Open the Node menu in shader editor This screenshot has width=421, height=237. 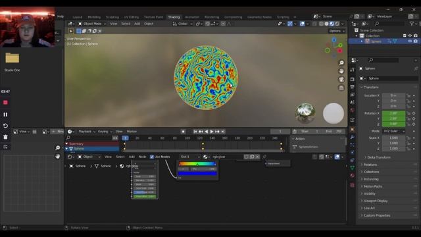pos(142,157)
